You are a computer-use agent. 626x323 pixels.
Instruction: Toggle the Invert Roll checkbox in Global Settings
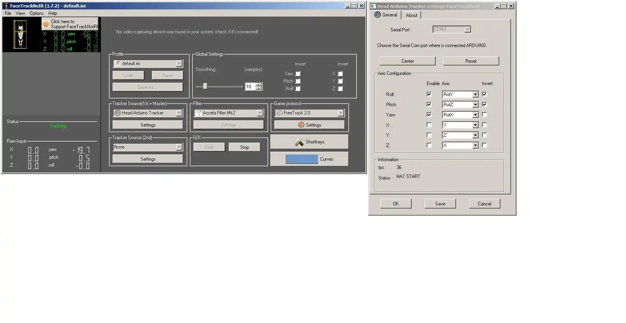pos(298,89)
